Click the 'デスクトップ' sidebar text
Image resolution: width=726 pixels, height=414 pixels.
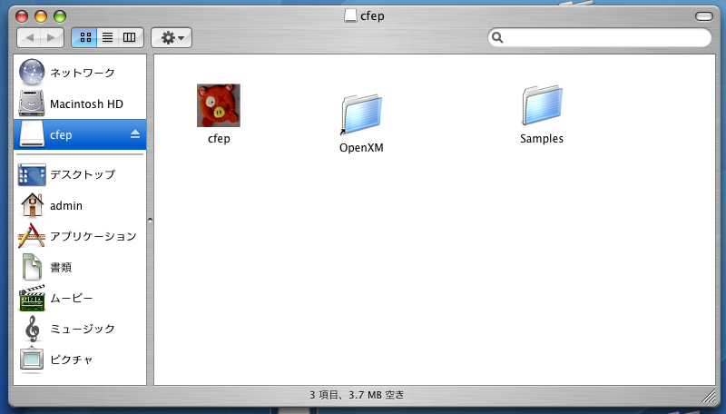coord(83,174)
